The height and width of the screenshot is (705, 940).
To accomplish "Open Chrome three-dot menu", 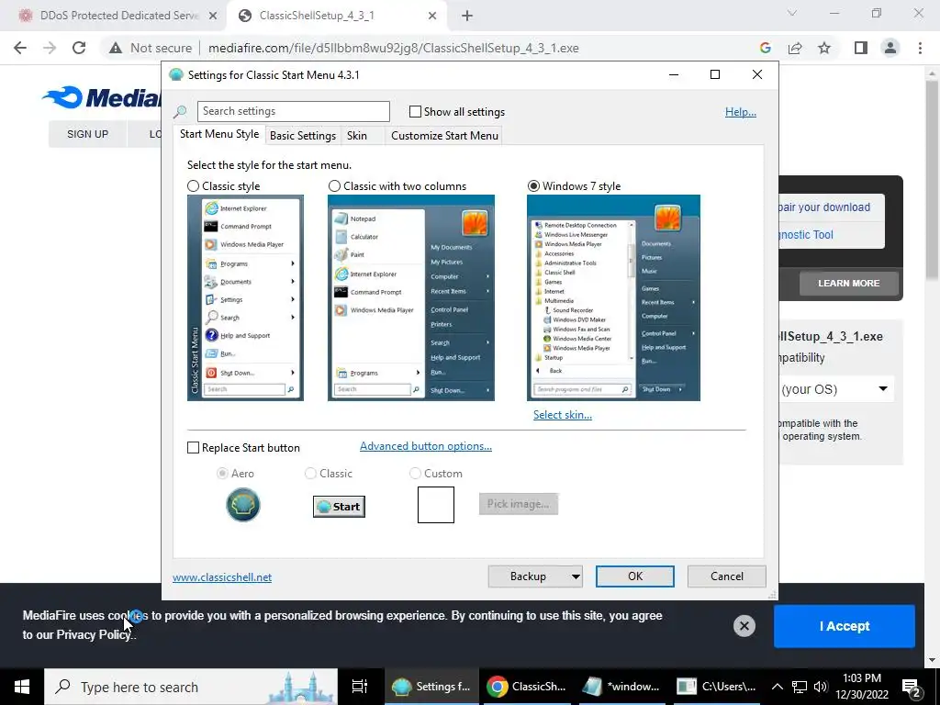I will pos(920,48).
